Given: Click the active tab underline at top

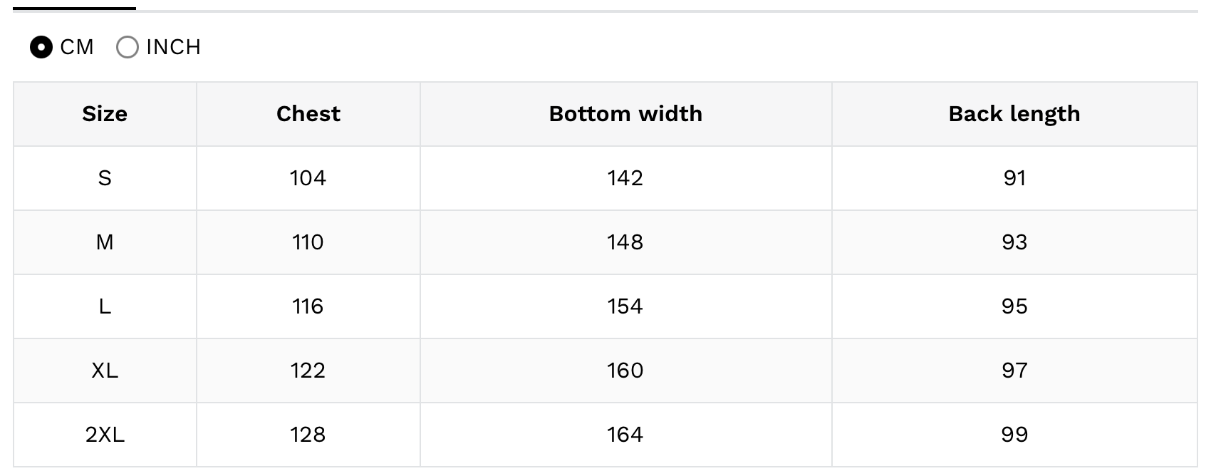Looking at the screenshot, I should [x=74, y=9].
